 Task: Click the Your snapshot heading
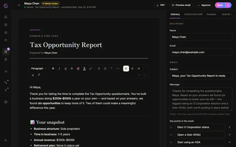point(47,122)
